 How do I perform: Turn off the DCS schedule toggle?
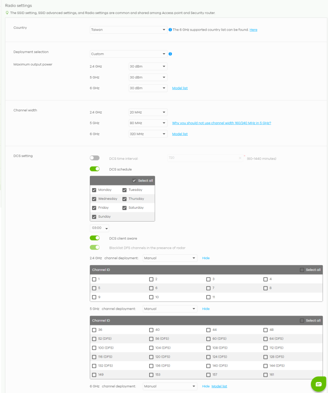tap(94, 169)
